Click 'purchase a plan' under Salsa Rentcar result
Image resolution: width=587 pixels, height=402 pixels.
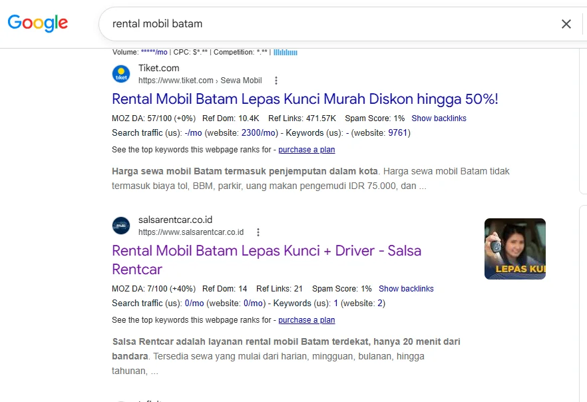pos(307,320)
